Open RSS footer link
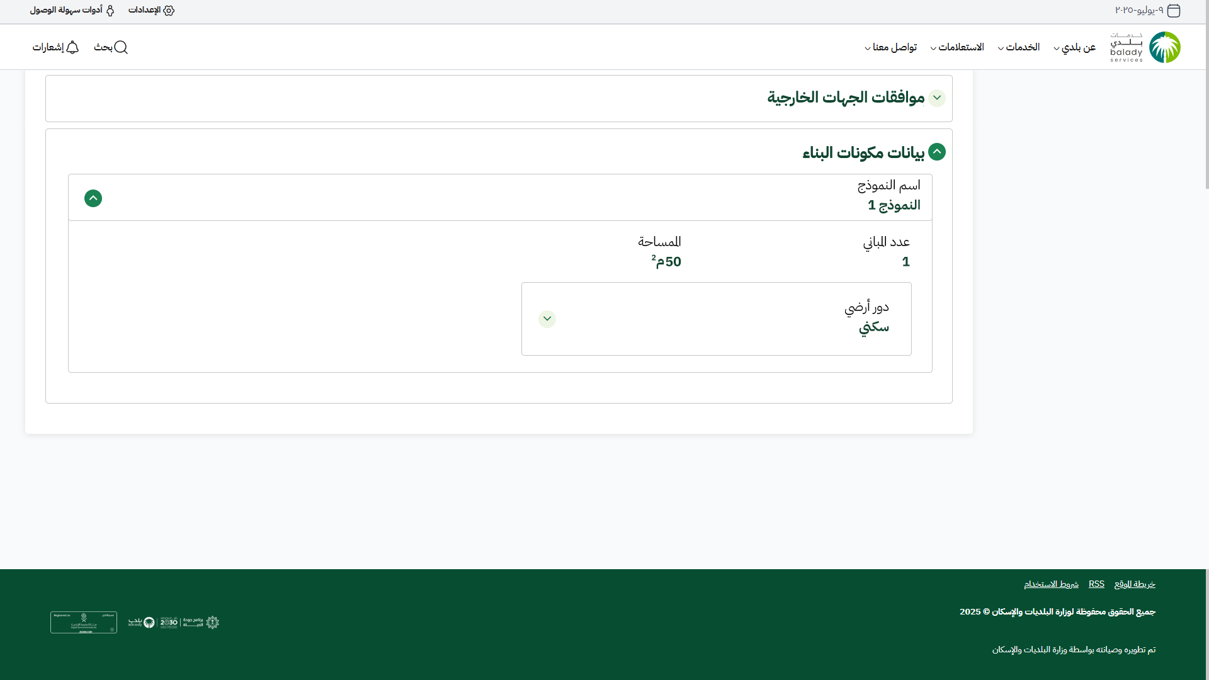The width and height of the screenshot is (1209, 680). coord(1096,584)
